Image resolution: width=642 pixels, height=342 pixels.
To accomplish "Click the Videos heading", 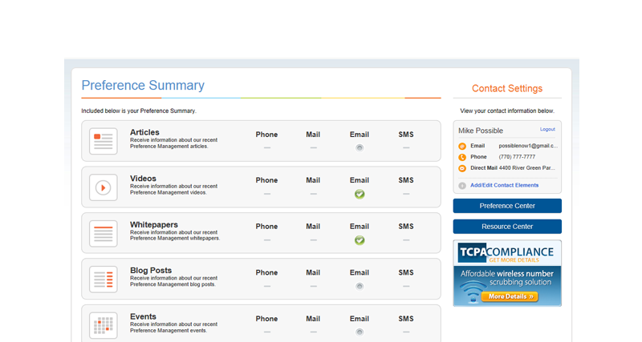I will pyautogui.click(x=143, y=179).
